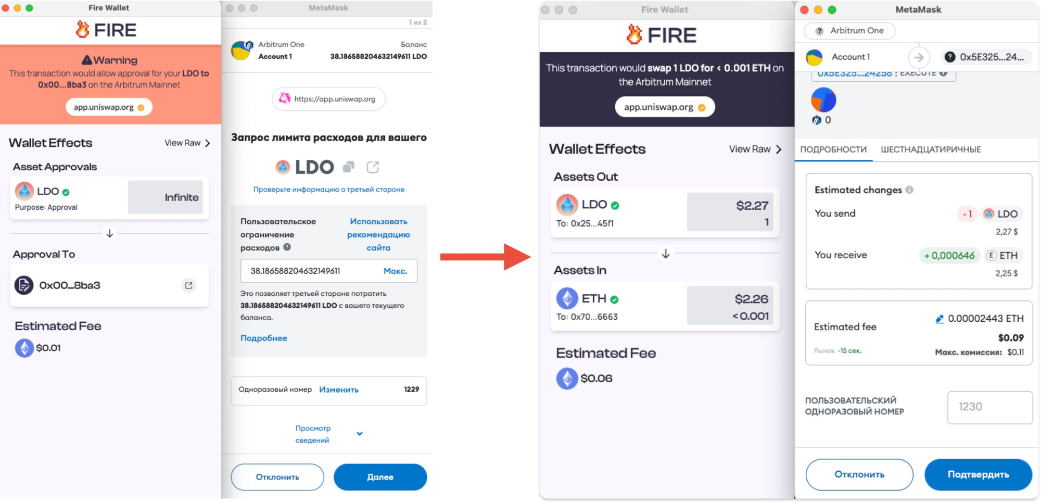Select the ПОДРОБНОСТИ tab

click(x=833, y=149)
